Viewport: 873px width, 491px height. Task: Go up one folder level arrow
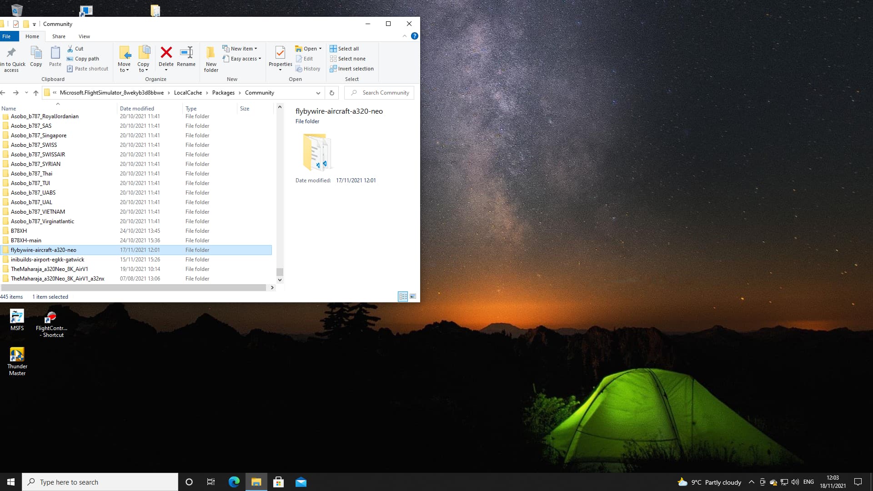pyautogui.click(x=36, y=93)
